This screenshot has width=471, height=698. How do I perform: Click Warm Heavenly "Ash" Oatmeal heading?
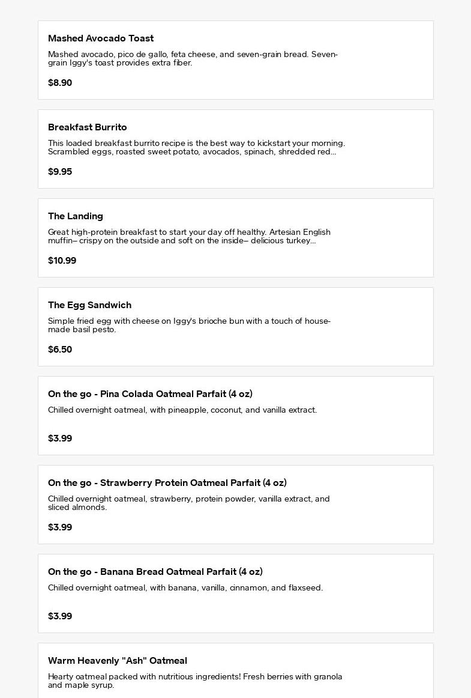click(x=118, y=661)
